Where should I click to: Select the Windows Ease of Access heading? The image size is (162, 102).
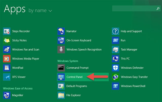click(18, 88)
